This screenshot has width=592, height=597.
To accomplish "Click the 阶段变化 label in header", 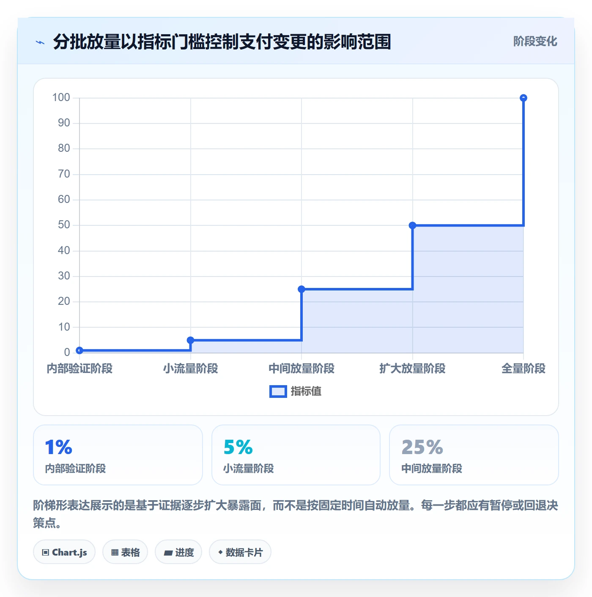I will coord(535,41).
